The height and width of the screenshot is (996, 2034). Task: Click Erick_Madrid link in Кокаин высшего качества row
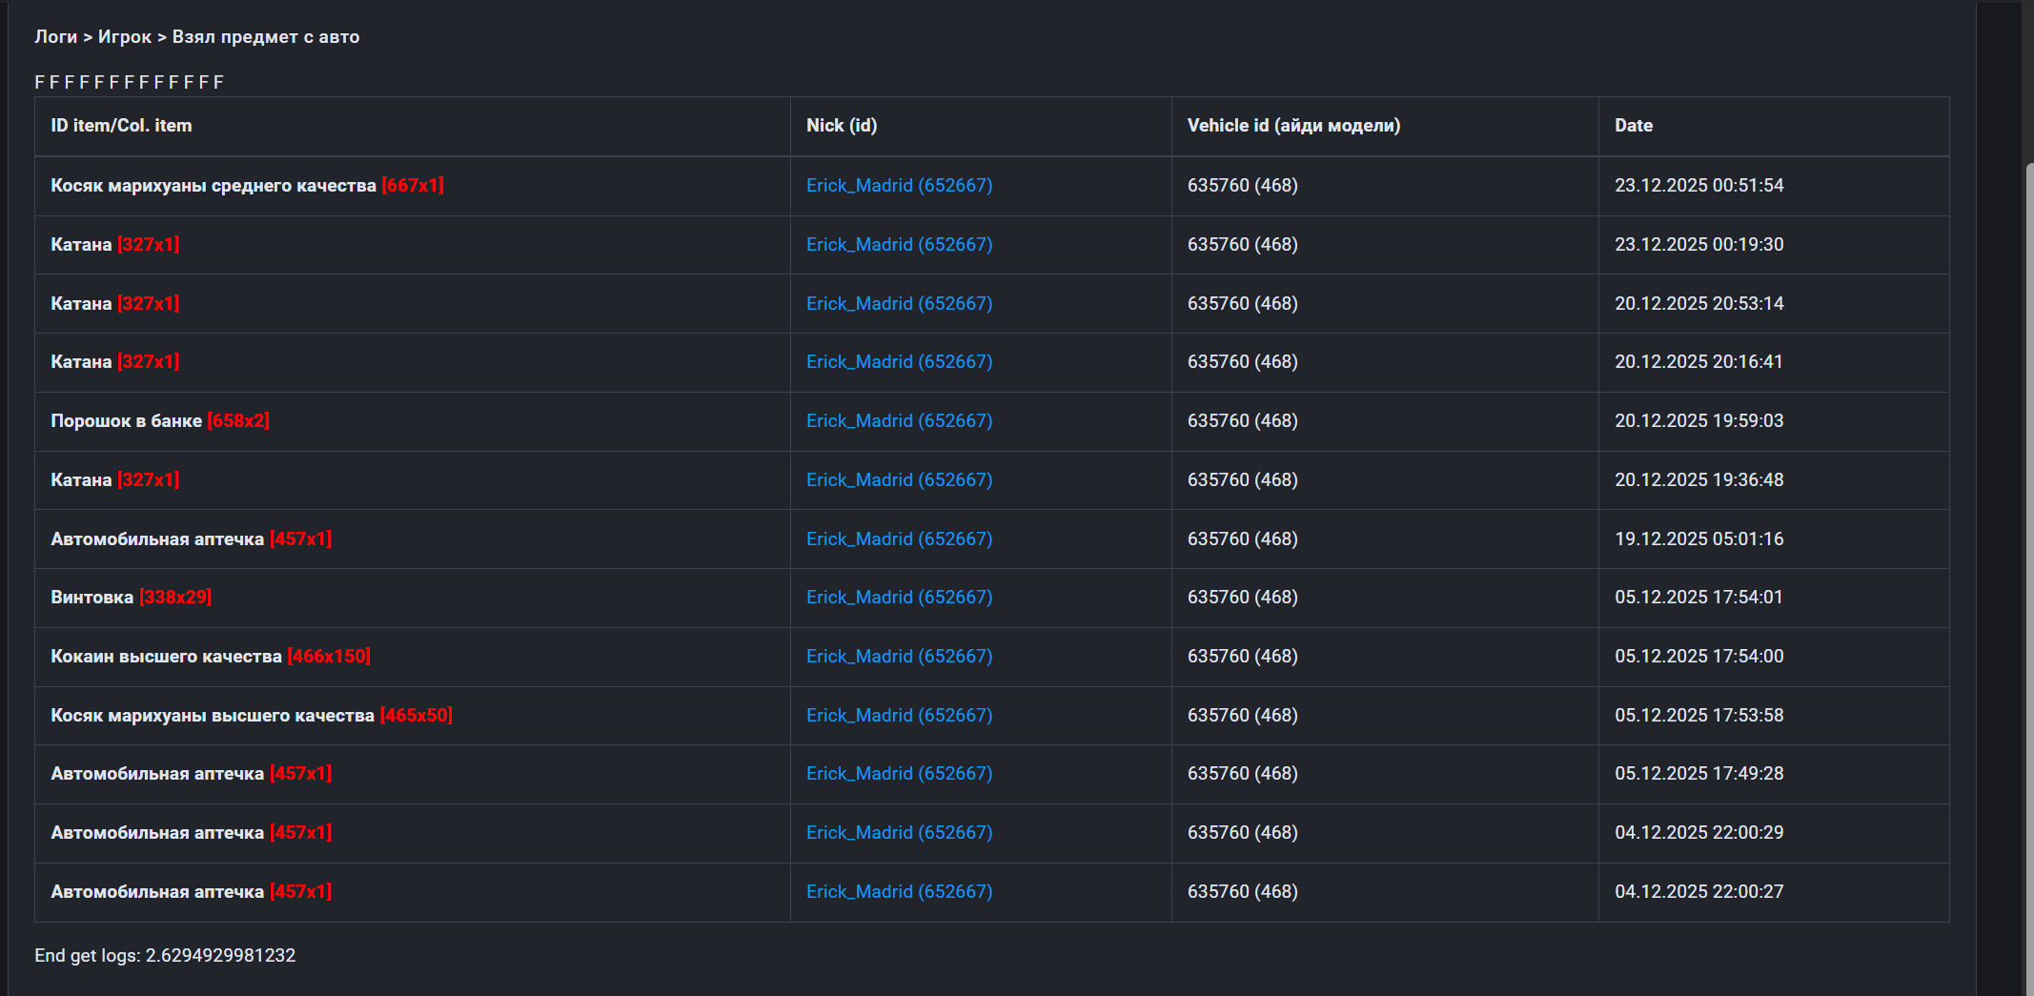pyautogui.click(x=899, y=657)
